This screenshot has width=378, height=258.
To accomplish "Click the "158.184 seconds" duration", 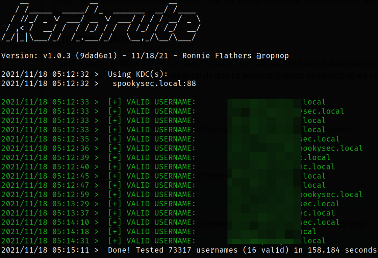I will [x=342, y=250].
